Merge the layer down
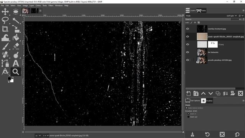The height and width of the screenshot is (138, 245). pyautogui.click(x=225, y=94)
